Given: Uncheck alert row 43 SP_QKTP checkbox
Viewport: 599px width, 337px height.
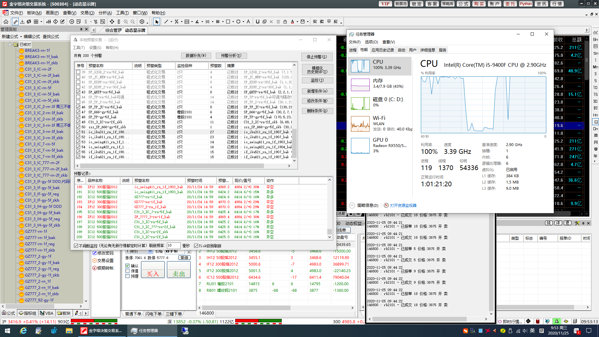Looking at the screenshot, I should (x=78, y=92).
